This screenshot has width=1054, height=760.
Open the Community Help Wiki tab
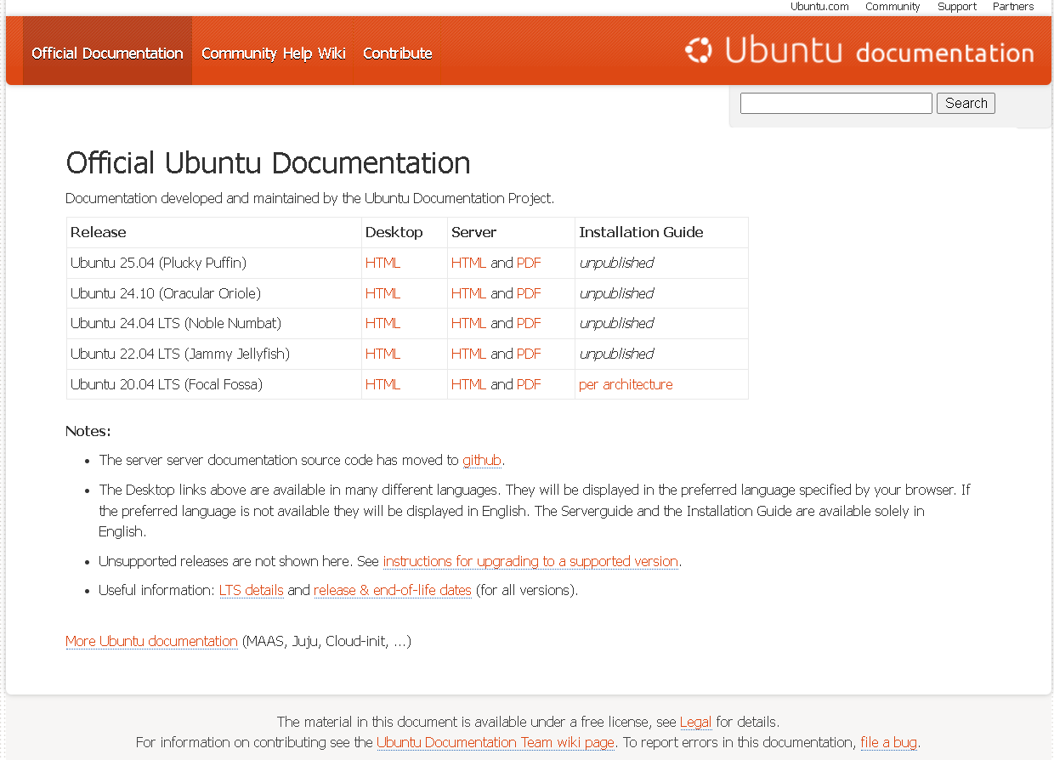coord(273,53)
